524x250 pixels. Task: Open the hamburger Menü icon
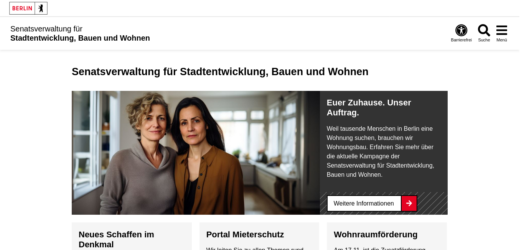tap(502, 30)
